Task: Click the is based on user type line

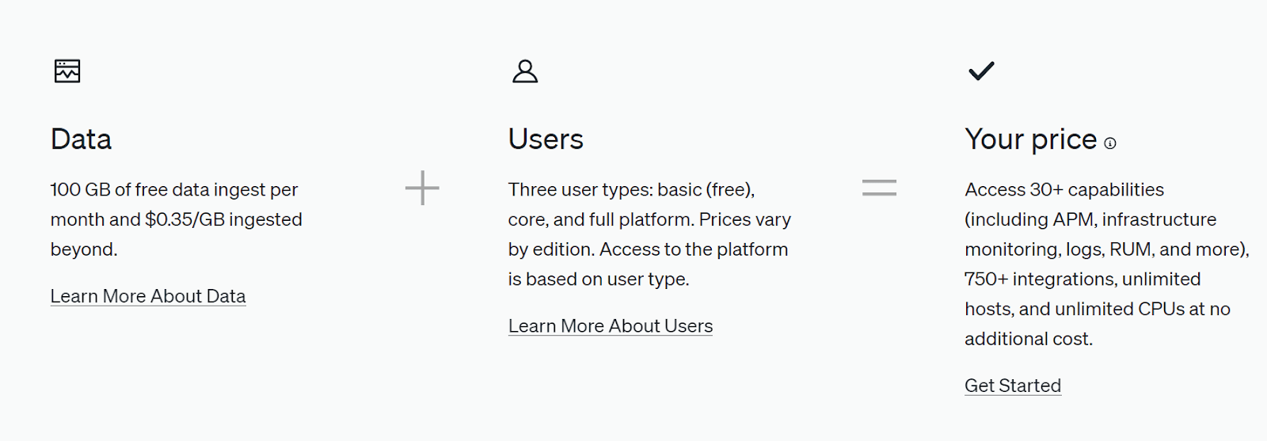Action: click(599, 279)
